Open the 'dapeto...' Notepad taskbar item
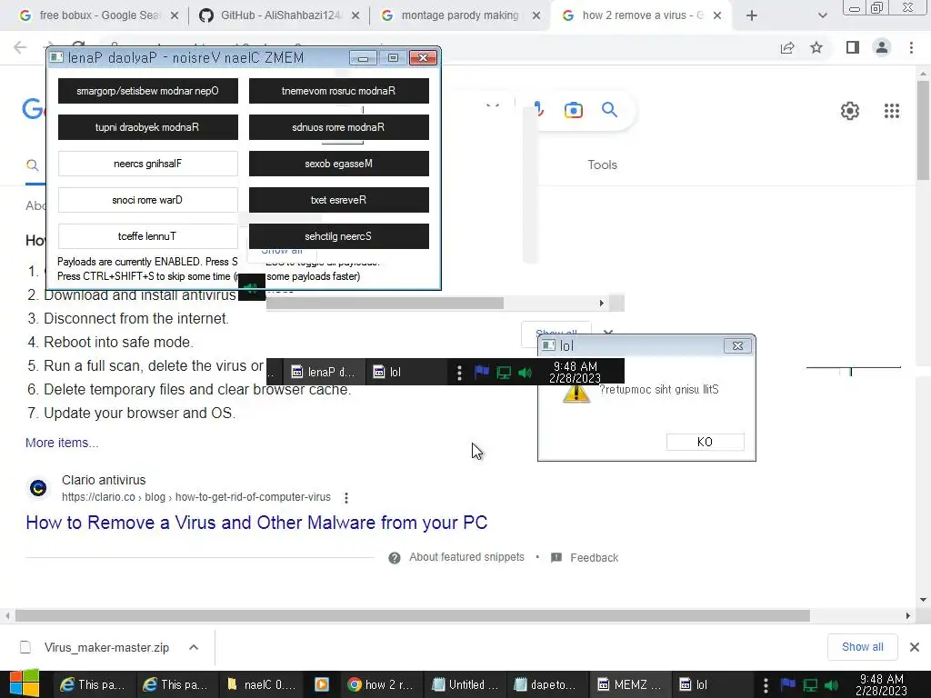This screenshot has width=931, height=698. coord(546,684)
